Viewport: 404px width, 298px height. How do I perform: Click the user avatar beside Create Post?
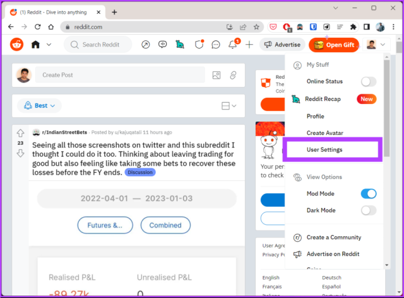[x=24, y=75]
